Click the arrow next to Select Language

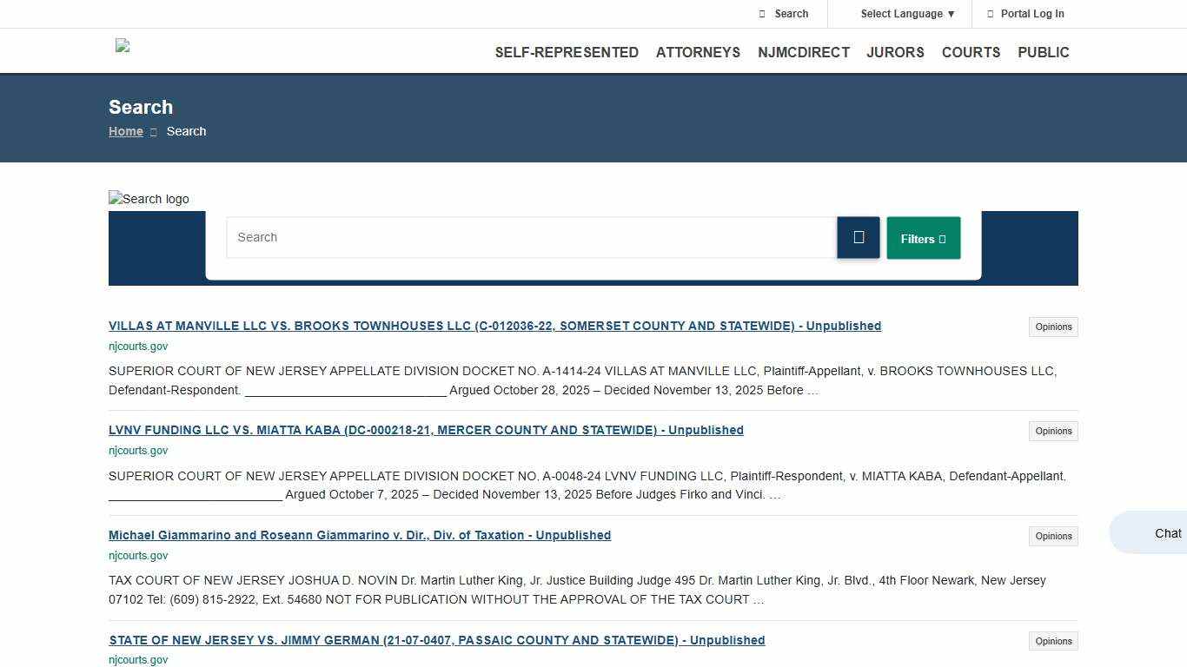click(x=952, y=14)
